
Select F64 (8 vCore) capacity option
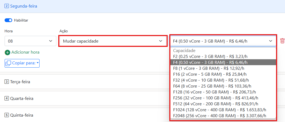[x=212, y=86]
